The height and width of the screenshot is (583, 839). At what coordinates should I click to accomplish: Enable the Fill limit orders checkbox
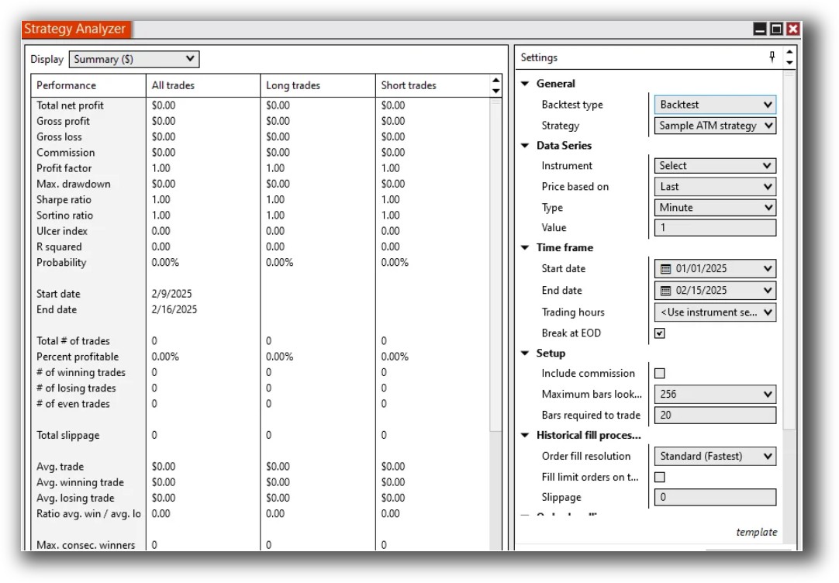point(658,477)
